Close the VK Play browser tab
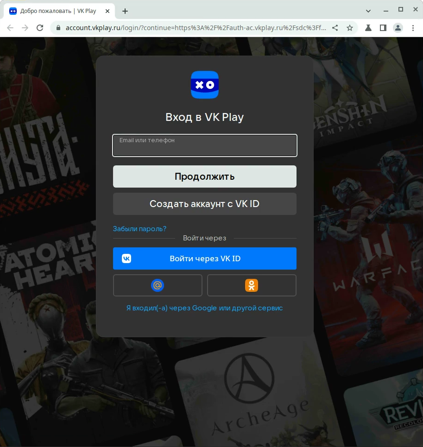The height and width of the screenshot is (447, 423). pos(107,11)
